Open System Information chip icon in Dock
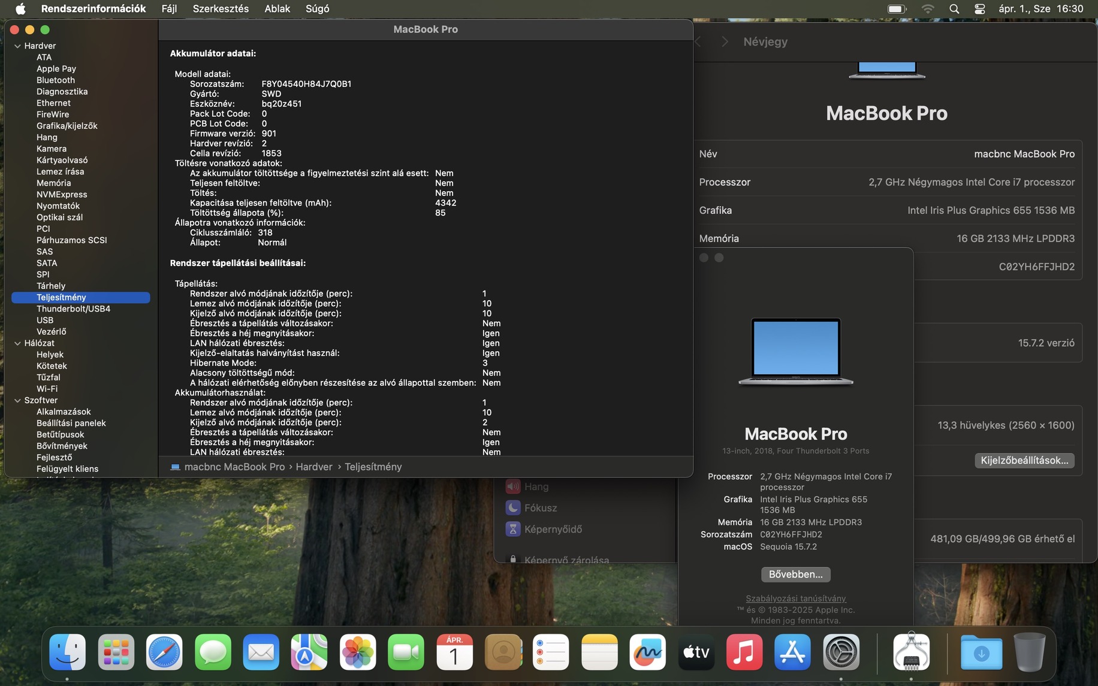The height and width of the screenshot is (686, 1098). point(910,652)
